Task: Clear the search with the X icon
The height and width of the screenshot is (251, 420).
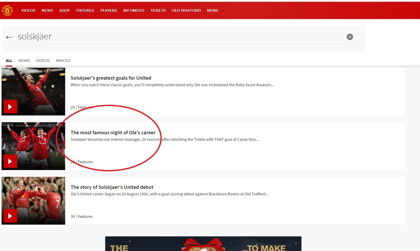Action: pos(350,37)
